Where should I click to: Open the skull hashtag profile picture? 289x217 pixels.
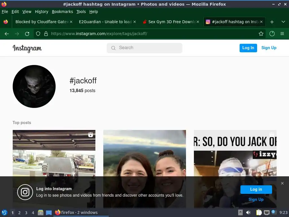point(34,86)
